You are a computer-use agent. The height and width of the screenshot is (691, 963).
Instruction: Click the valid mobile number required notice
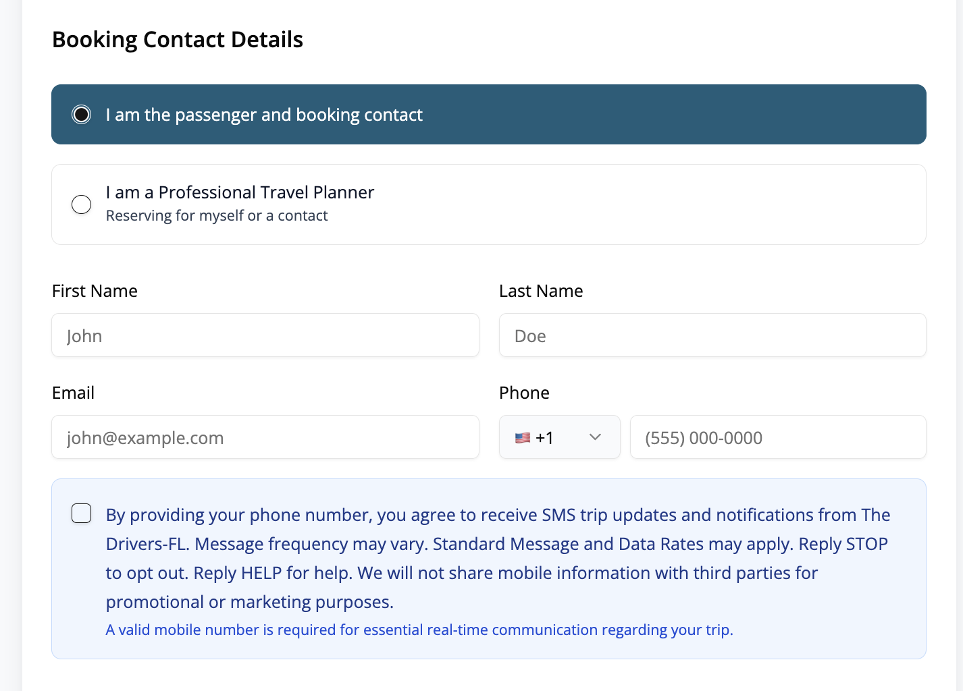pos(419,630)
